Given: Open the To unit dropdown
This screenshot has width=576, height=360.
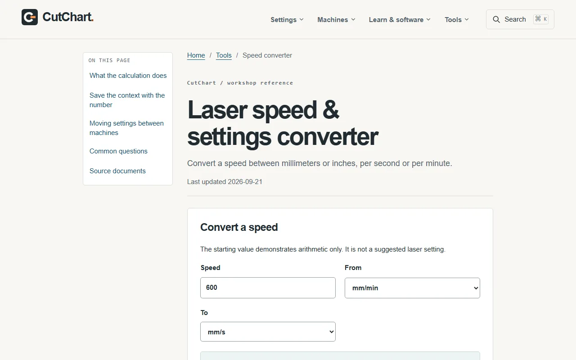Looking at the screenshot, I should (x=268, y=332).
